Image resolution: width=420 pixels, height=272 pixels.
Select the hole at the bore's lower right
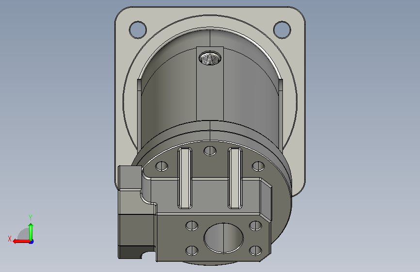click(x=255, y=251)
